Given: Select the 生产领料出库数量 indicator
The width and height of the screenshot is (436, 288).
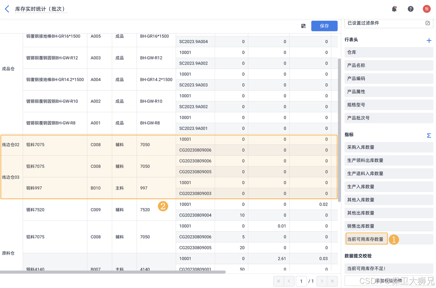Looking at the screenshot, I should coord(389,160).
